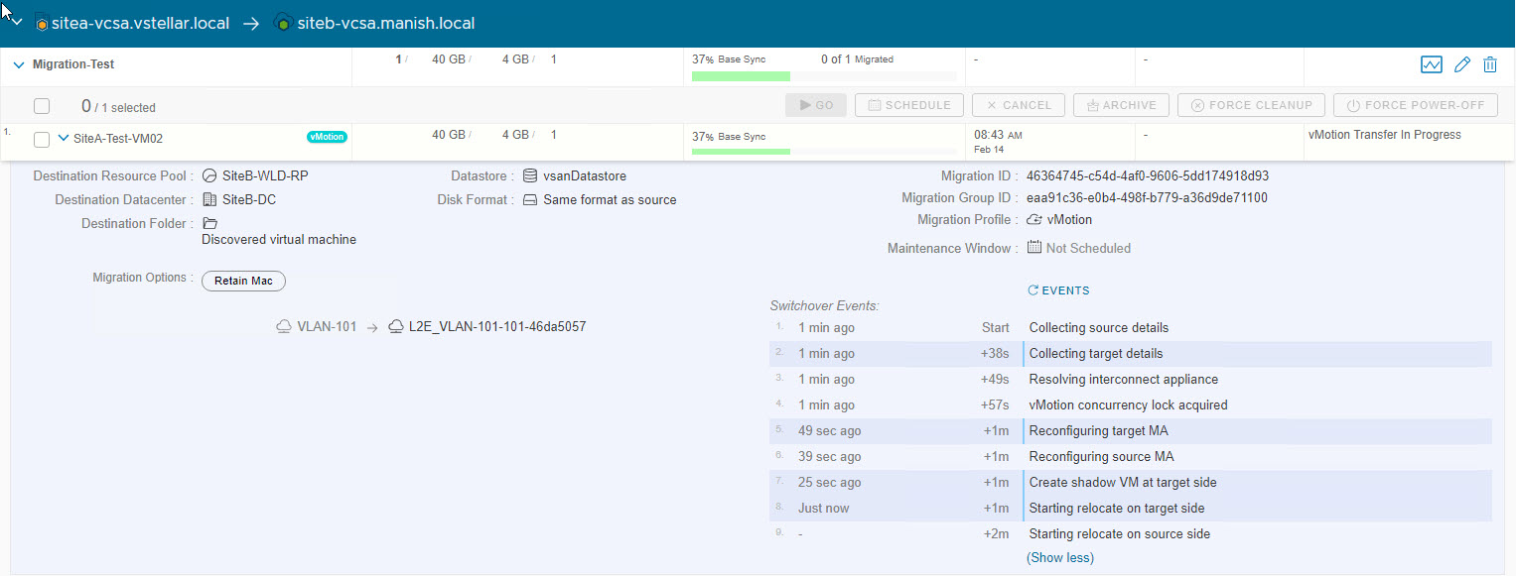The height and width of the screenshot is (576, 1516).
Task: Click the Show less link
Action: (1060, 558)
